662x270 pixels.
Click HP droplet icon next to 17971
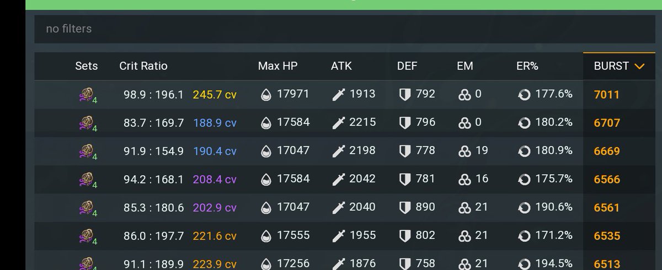click(266, 95)
